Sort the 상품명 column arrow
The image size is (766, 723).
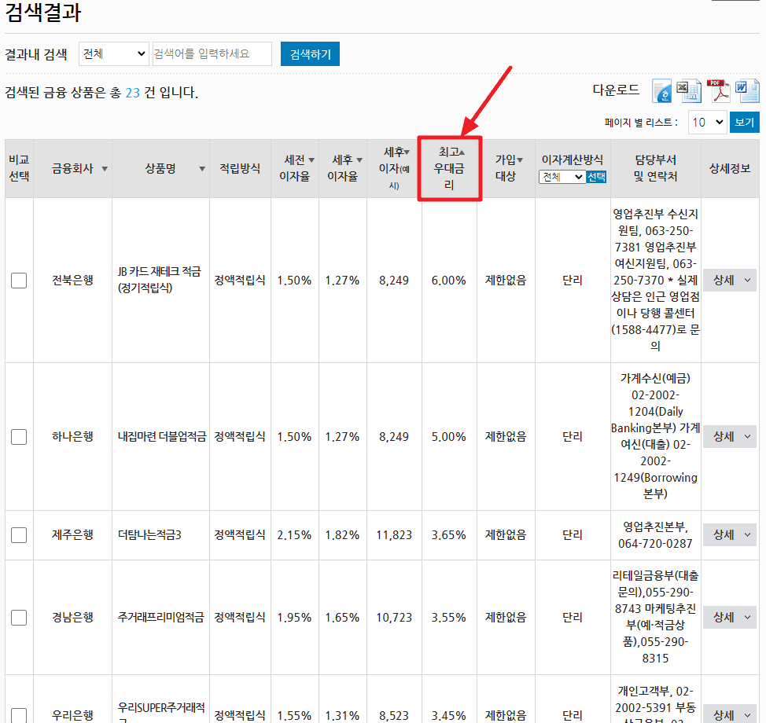[203, 167]
